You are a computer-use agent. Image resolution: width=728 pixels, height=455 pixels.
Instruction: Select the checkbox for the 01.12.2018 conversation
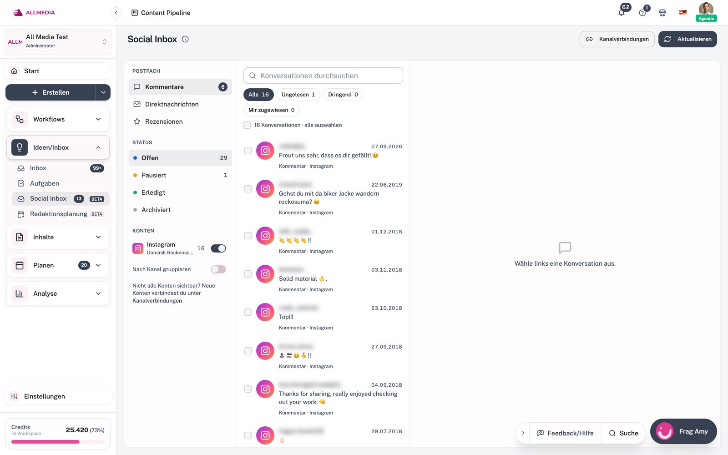tap(248, 236)
